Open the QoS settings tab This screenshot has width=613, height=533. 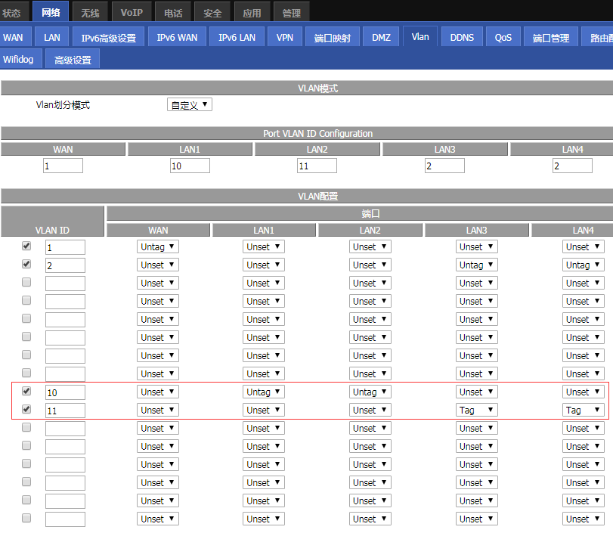tap(503, 37)
